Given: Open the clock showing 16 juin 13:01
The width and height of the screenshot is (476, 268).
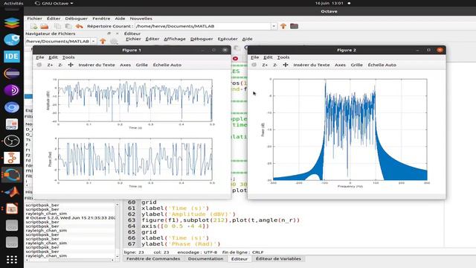Looking at the screenshot, I should [x=329, y=3].
